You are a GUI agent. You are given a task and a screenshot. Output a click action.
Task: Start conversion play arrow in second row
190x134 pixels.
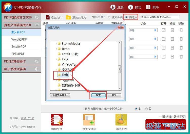click(156, 39)
